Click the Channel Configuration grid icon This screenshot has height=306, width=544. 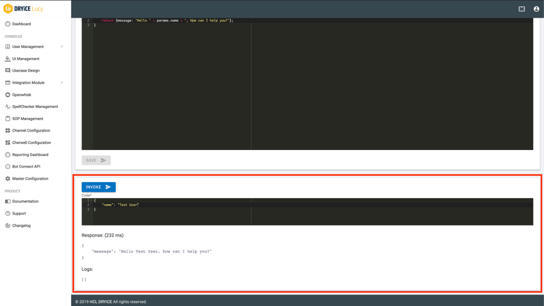click(8, 130)
